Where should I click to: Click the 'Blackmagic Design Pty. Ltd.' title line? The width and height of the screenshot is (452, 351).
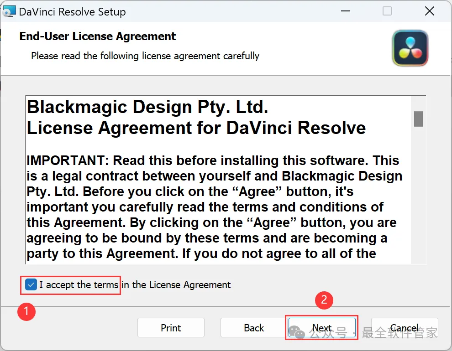tap(147, 107)
